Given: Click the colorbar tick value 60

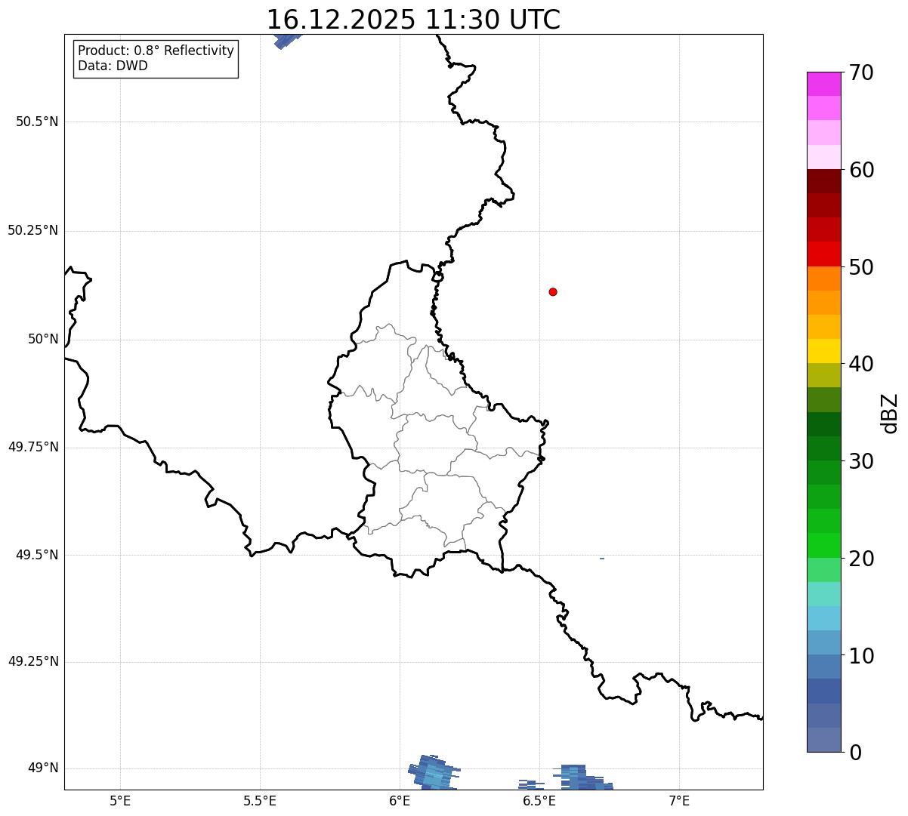Looking at the screenshot, I should click(x=861, y=170).
